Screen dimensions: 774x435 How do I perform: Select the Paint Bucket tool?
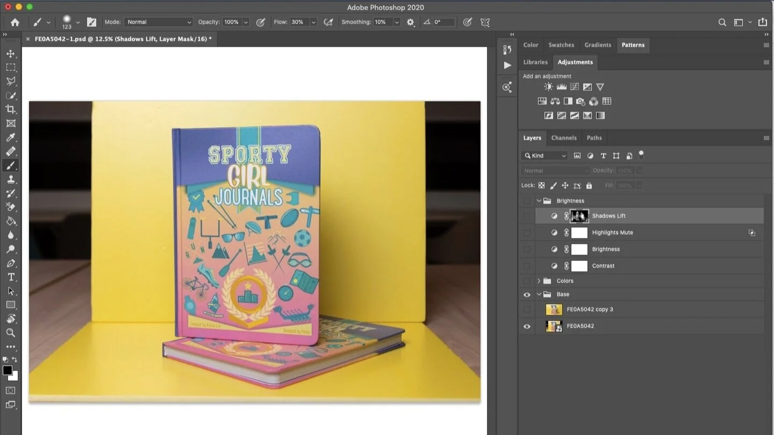[11, 221]
